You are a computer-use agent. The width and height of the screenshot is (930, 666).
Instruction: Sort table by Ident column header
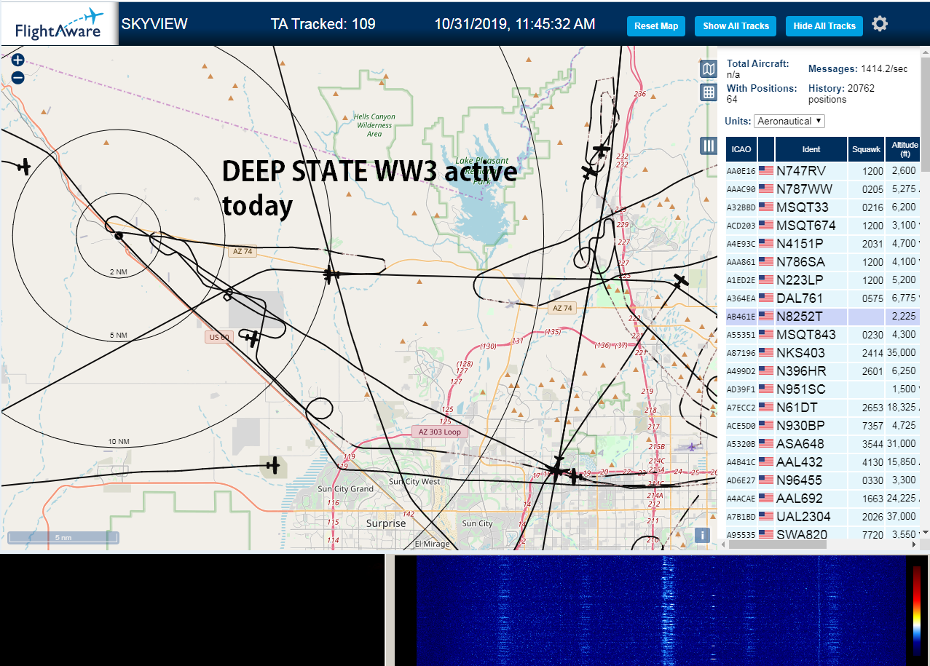pyautogui.click(x=811, y=149)
